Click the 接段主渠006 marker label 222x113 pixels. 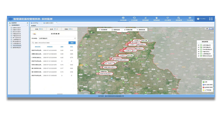coord(139,48)
